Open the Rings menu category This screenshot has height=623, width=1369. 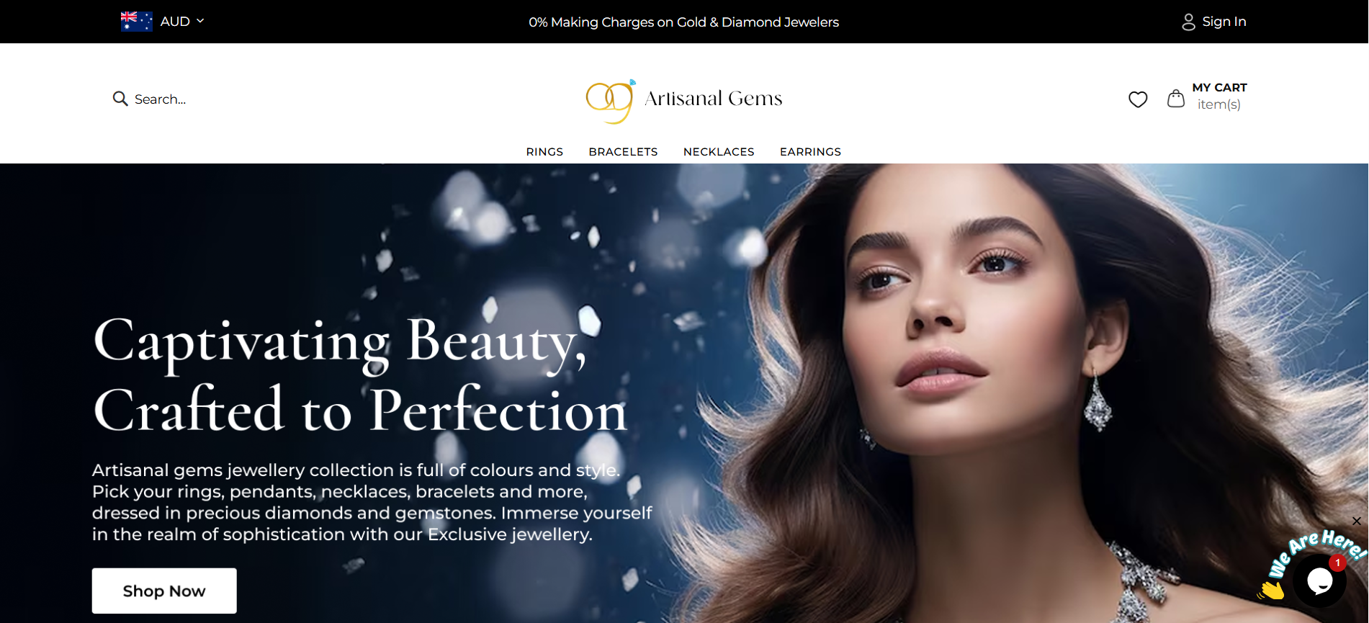click(544, 152)
